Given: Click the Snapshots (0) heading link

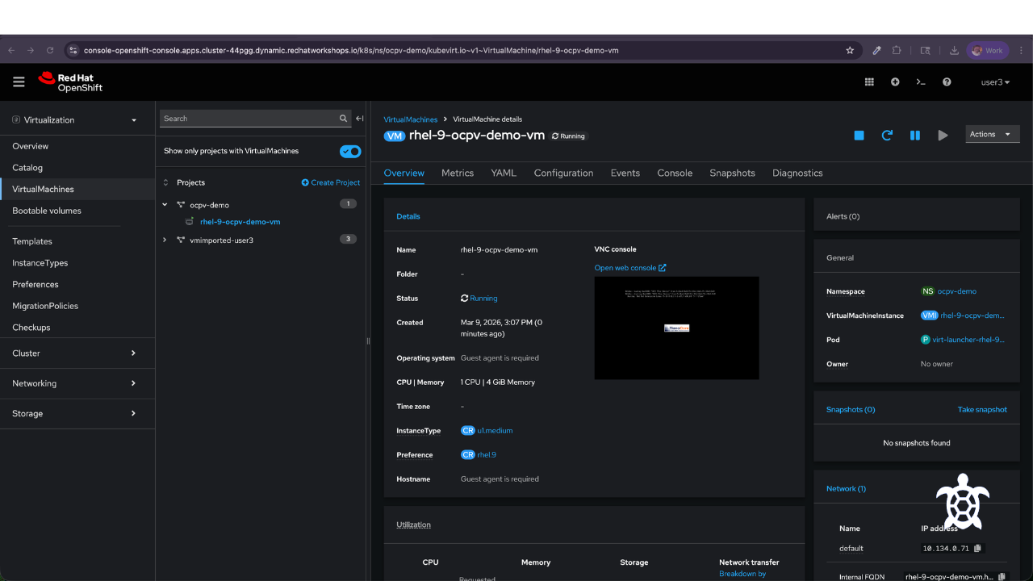Looking at the screenshot, I should tap(851, 410).
